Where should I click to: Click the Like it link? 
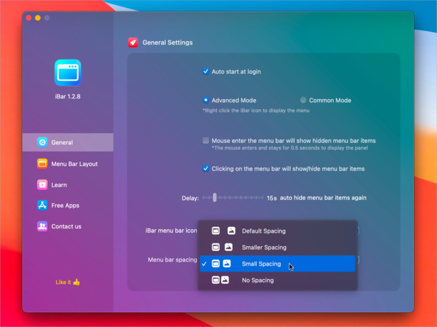[67, 282]
